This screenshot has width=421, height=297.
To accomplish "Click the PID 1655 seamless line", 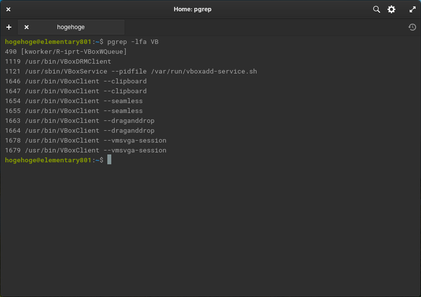I will coord(74,111).
